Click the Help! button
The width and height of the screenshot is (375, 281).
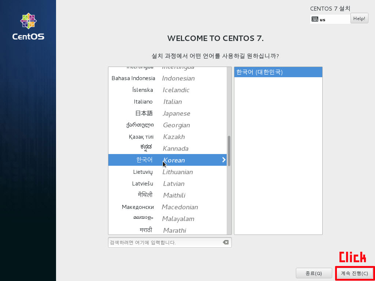(x=359, y=18)
